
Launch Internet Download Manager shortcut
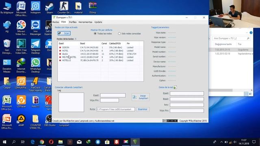coord(21,66)
